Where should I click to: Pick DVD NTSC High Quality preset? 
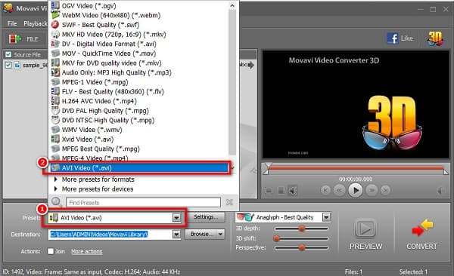tap(108, 120)
